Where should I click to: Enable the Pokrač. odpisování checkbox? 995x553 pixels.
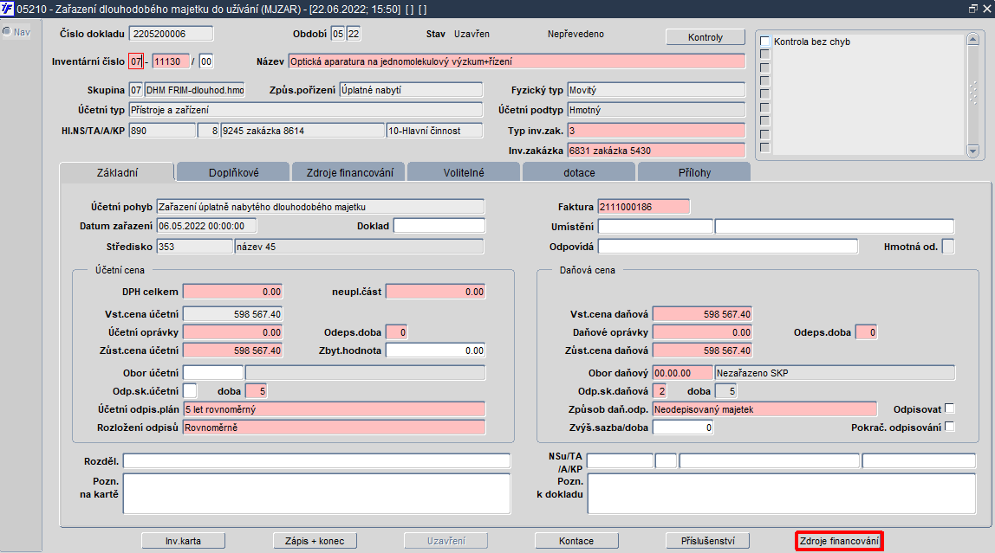(x=949, y=427)
